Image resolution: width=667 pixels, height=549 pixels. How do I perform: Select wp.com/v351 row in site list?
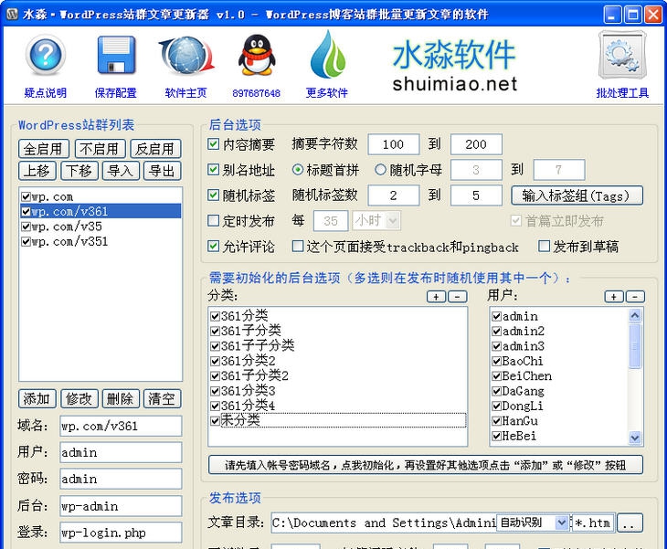pos(101,241)
